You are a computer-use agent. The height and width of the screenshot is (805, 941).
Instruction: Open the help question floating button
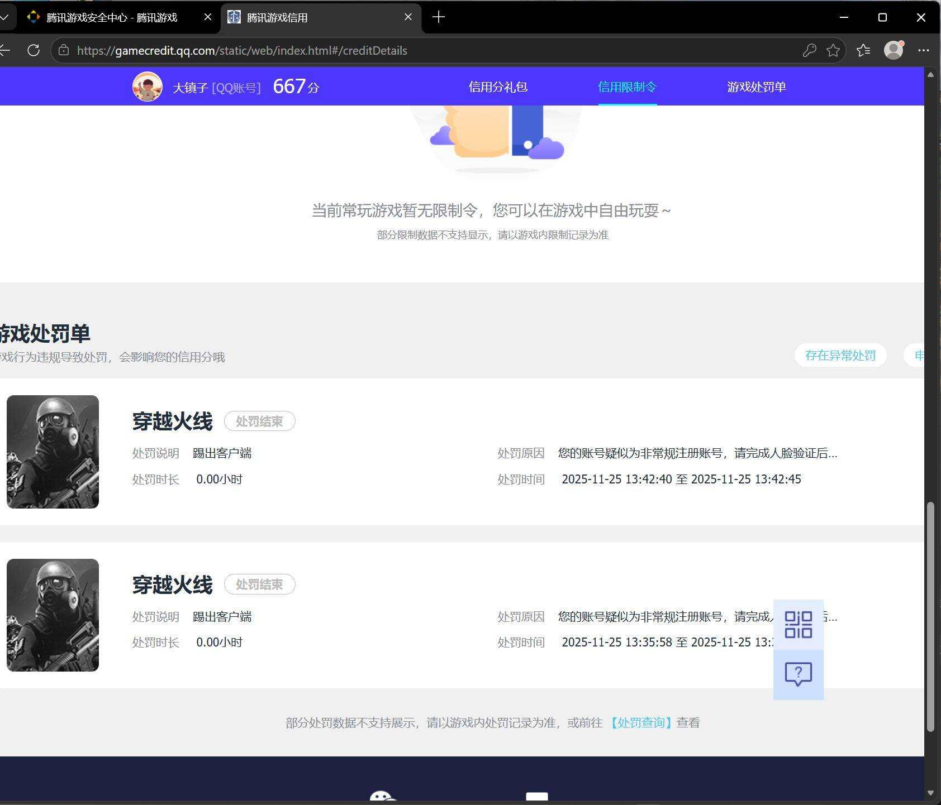pos(798,674)
